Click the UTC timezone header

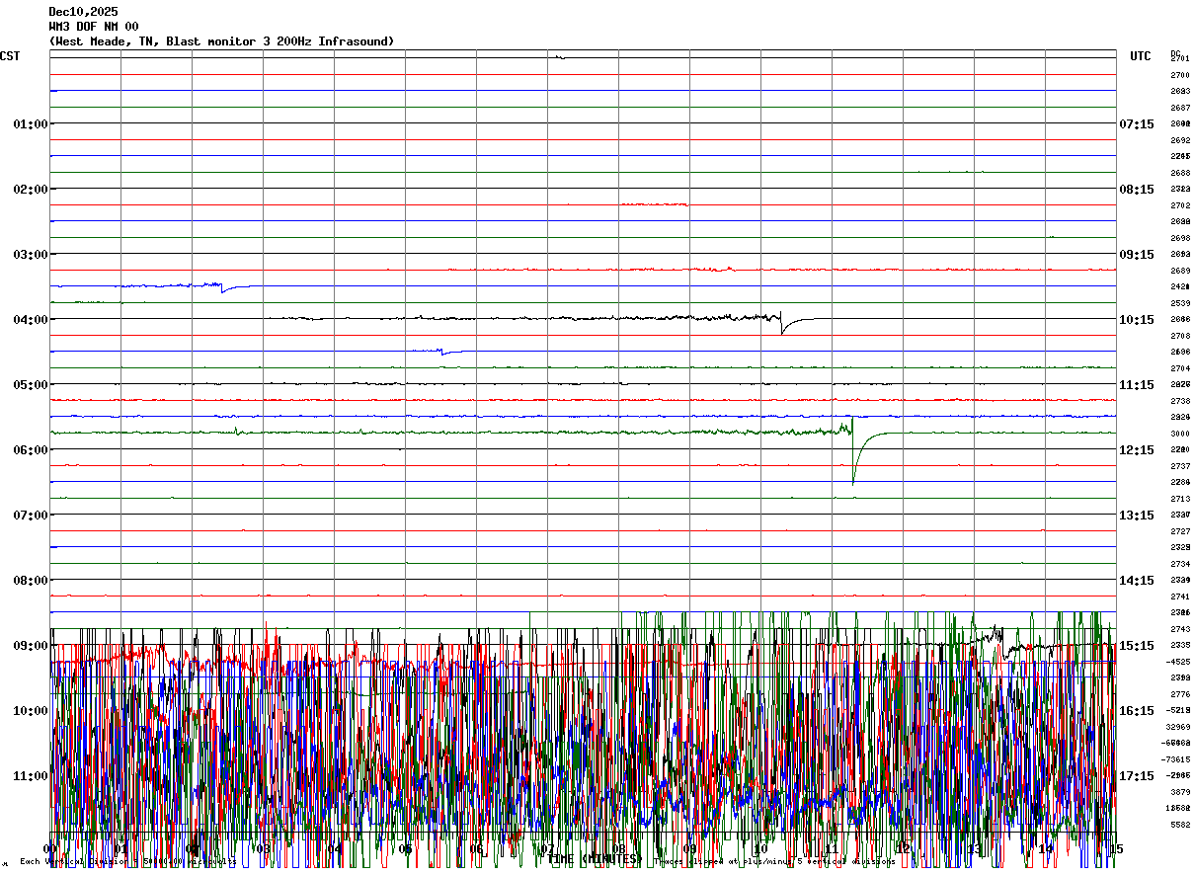click(x=1141, y=56)
